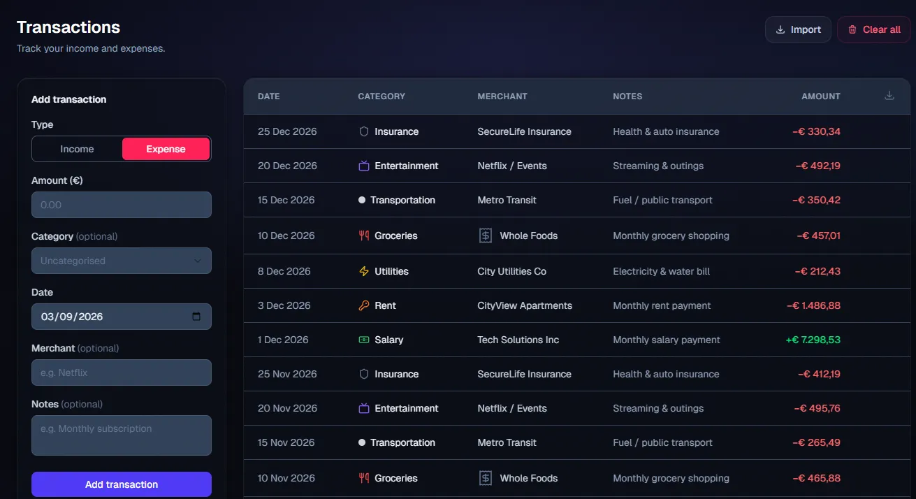Click amount −€ 212,43
The width and height of the screenshot is (916, 499).
pos(817,271)
